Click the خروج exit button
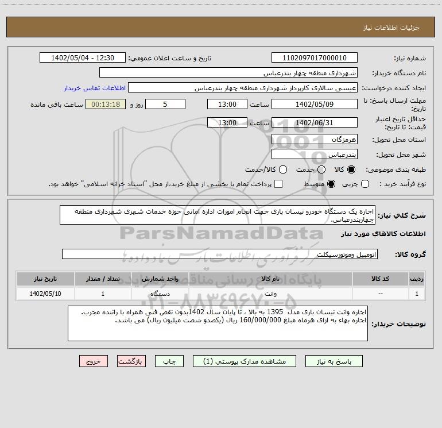The image size is (442, 428). click(94, 361)
